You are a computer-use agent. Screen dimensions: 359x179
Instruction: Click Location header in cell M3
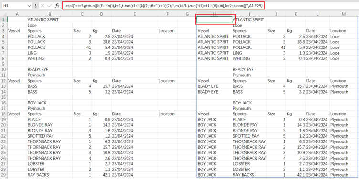(338, 31)
